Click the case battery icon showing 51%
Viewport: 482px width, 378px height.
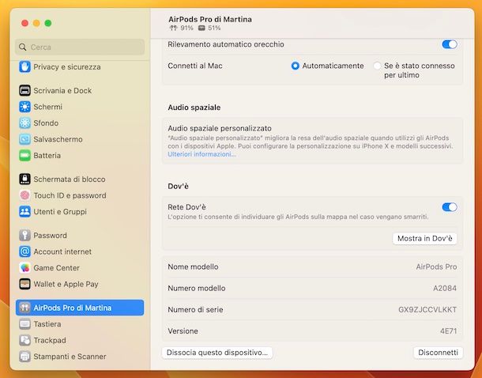point(201,28)
